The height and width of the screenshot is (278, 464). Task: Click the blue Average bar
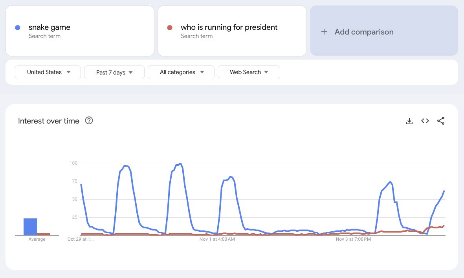click(30, 227)
